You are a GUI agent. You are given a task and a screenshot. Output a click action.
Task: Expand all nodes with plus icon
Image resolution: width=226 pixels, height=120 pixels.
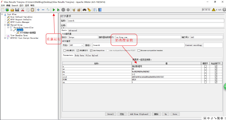(x=38, y=10)
